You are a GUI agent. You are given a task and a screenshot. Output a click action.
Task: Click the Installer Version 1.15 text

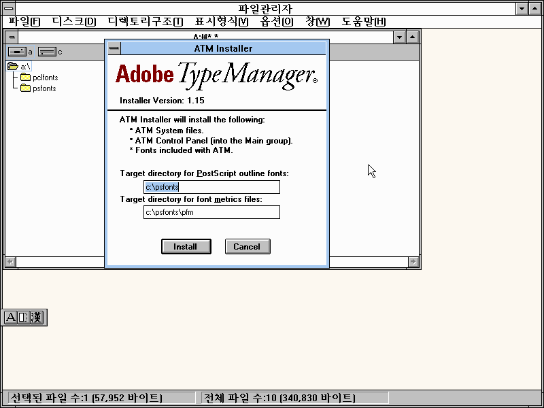pyautogui.click(x=162, y=101)
